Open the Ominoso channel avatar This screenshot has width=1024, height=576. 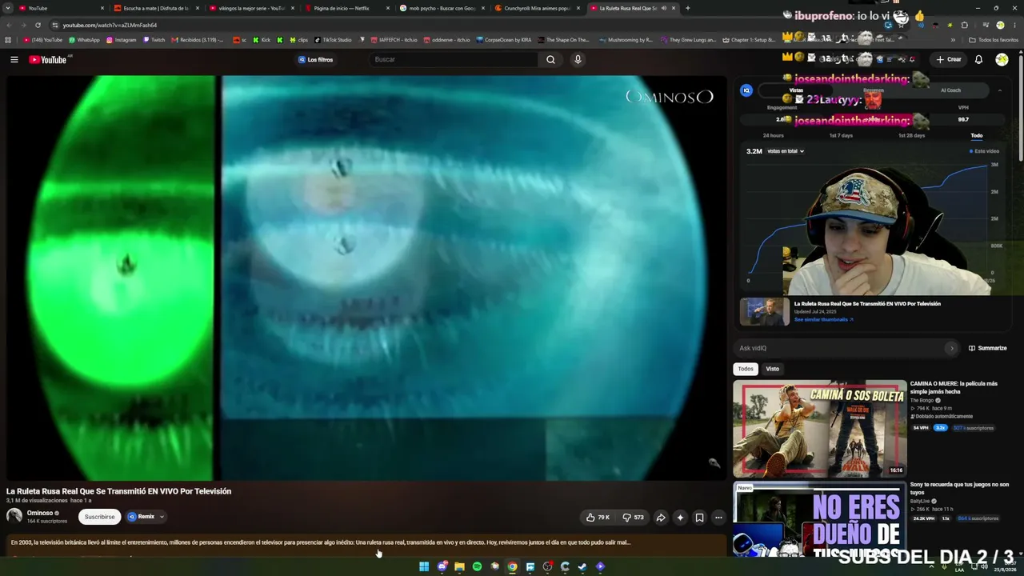point(14,517)
